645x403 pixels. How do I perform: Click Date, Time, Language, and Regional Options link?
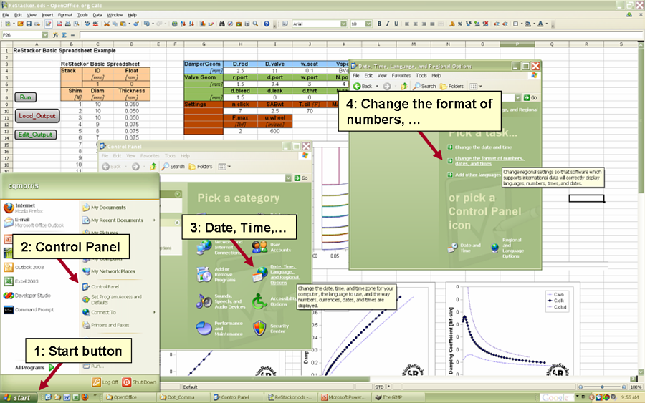click(285, 274)
